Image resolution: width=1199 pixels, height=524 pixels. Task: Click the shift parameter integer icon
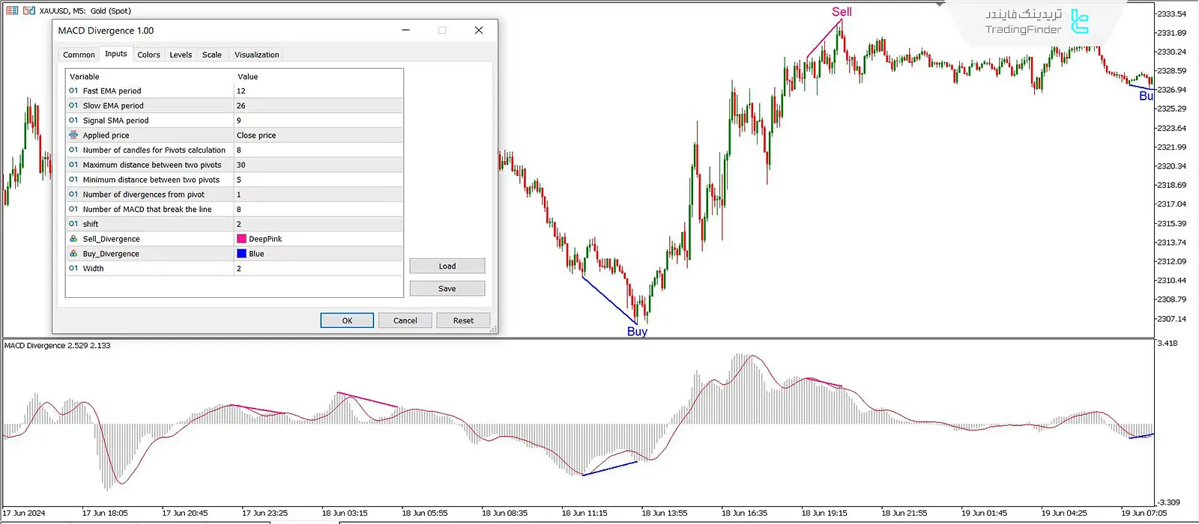coord(73,224)
